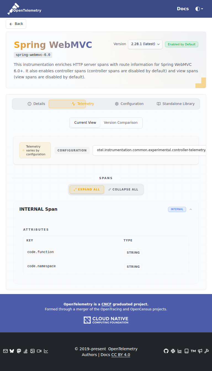Switch to the Telemetry tab
The height and width of the screenshot is (371, 212).
(83, 104)
